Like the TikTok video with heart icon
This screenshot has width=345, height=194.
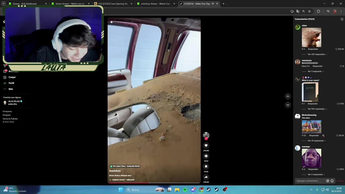tap(206, 145)
